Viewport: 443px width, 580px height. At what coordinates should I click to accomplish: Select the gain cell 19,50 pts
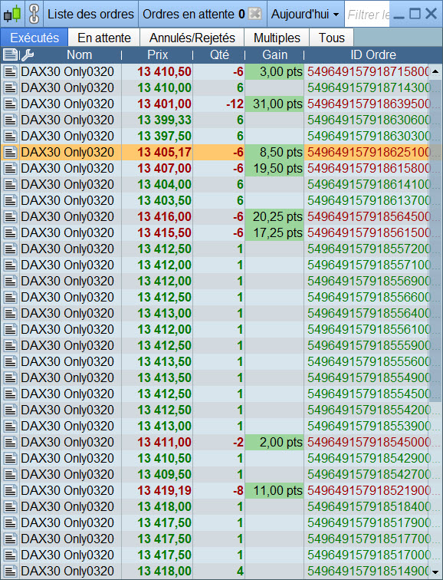pos(274,168)
